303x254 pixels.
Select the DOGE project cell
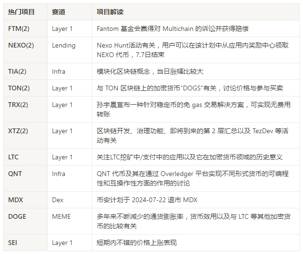coord(17,216)
